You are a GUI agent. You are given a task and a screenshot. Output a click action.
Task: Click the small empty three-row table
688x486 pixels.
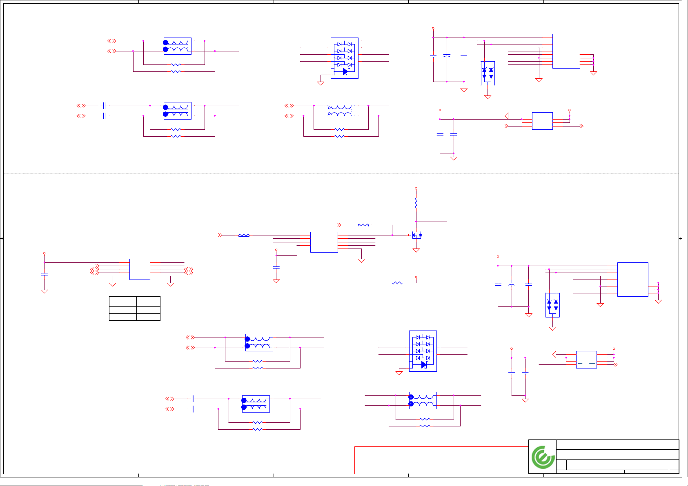(135, 308)
